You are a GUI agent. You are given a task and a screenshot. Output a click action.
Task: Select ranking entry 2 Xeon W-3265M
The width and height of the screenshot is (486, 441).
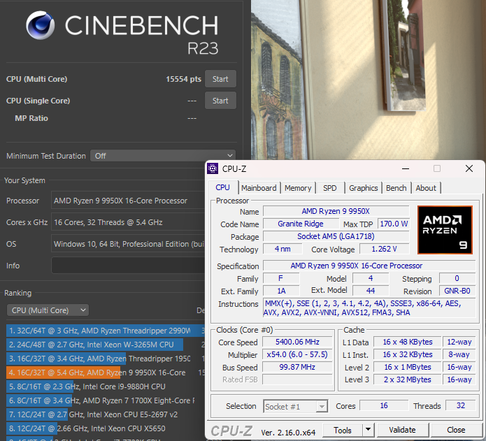click(x=106, y=345)
